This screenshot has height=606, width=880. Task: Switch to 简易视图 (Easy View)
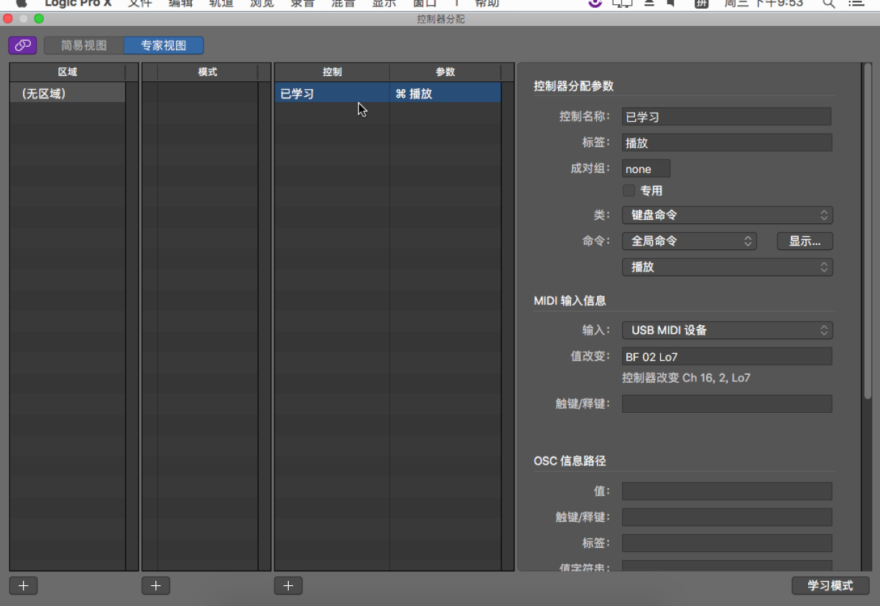pyautogui.click(x=84, y=45)
